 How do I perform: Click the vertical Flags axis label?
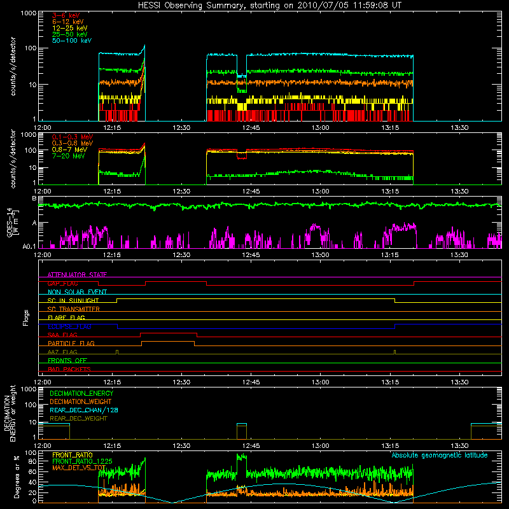pos(26,317)
